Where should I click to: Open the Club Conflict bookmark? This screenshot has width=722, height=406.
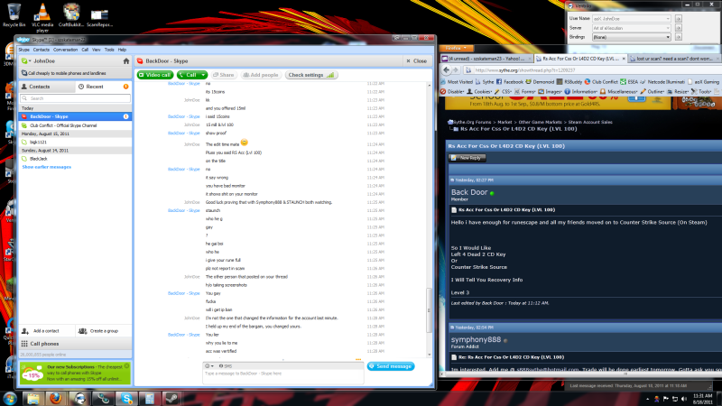click(x=601, y=82)
